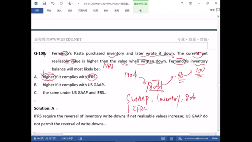Click the zoom slider handle
The image size is (252, 142).
[198, 139]
